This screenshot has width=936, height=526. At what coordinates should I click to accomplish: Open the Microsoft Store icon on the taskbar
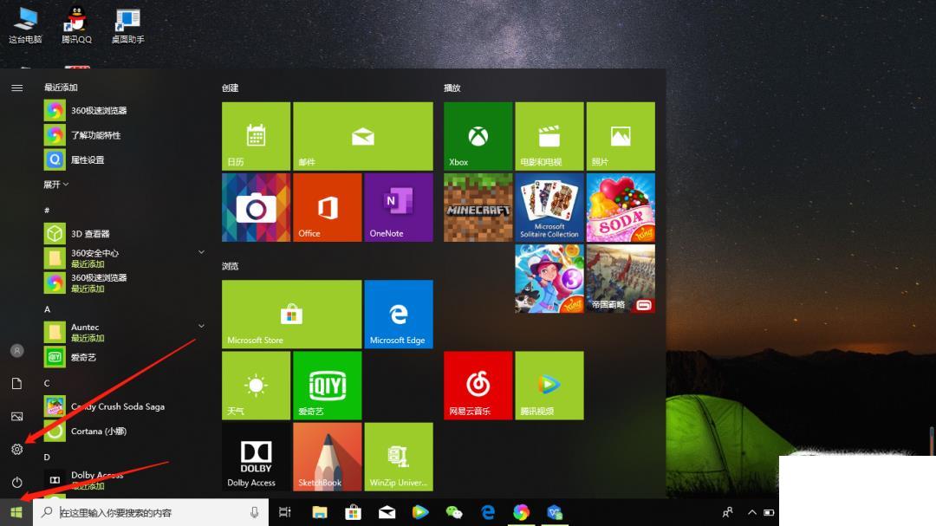tap(354, 512)
